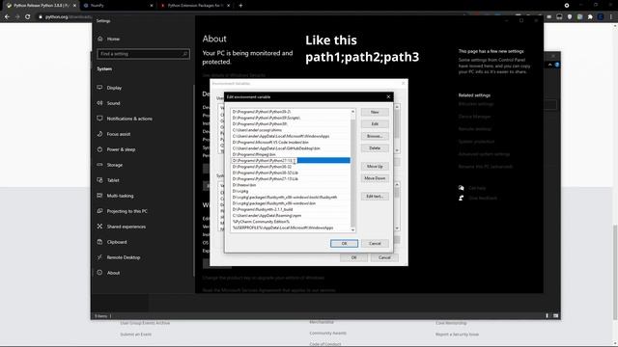This screenshot has height=347, width=618.
Task: Click the browser back arrow
Action: coord(7,17)
